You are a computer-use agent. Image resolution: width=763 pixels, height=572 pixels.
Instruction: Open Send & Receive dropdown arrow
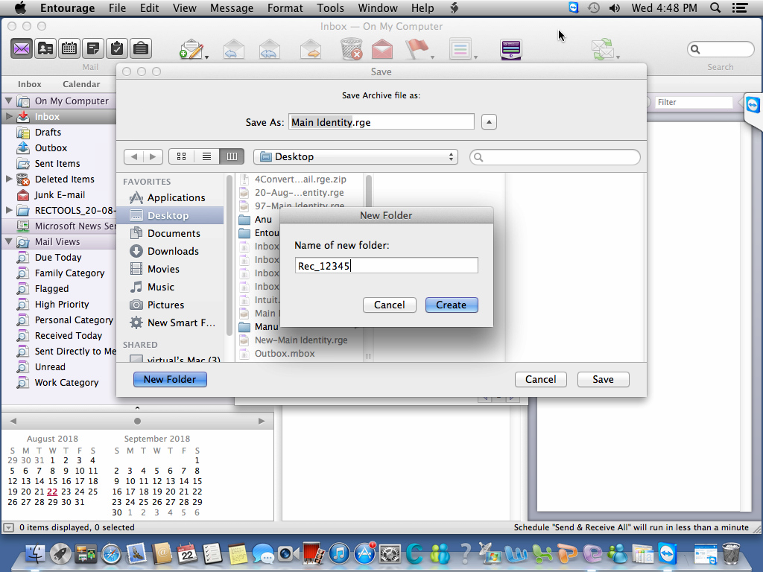tap(618, 57)
